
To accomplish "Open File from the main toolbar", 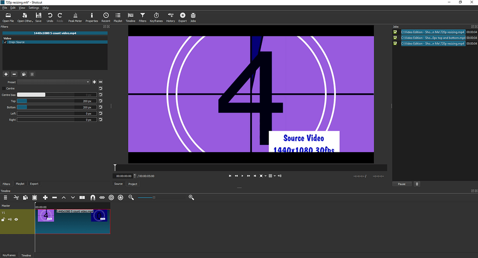I will click(8, 18).
